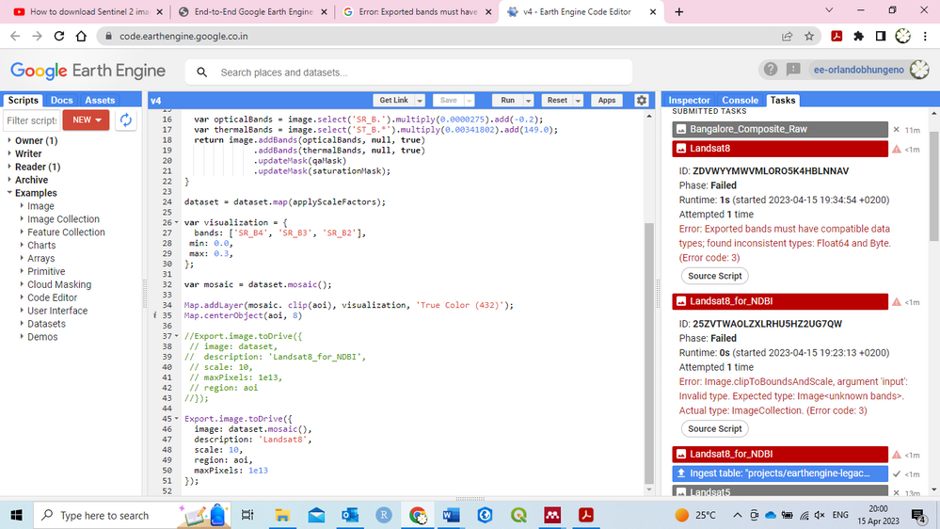This screenshot has height=529, width=940.
Task: Open the Task View icon
Action: click(247, 515)
